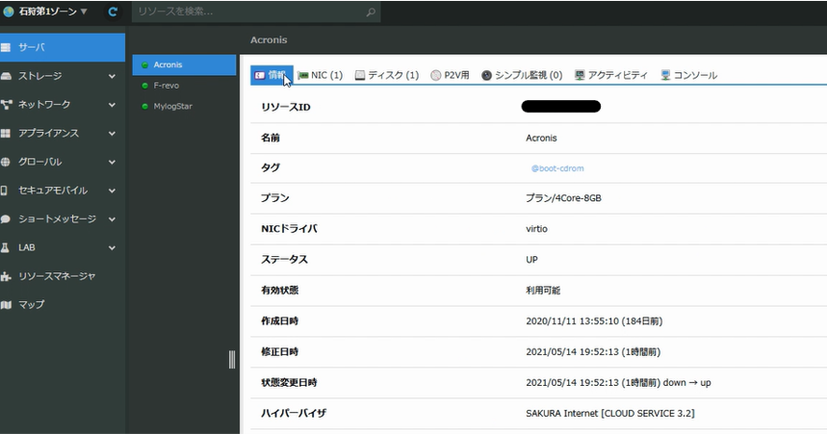Open the ストレージ sidebar menu
The image size is (827, 434).
[63, 76]
